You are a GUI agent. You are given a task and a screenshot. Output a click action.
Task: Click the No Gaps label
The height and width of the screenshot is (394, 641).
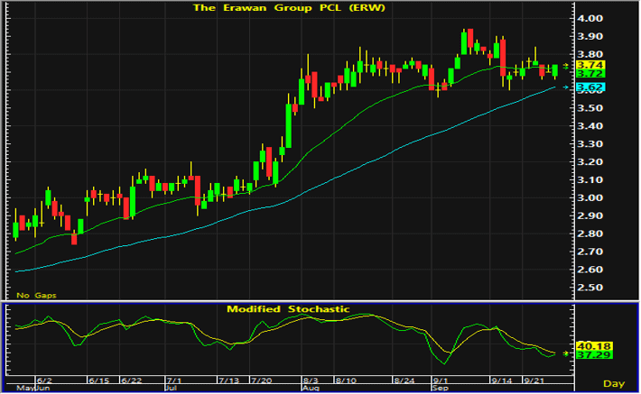[36, 295]
